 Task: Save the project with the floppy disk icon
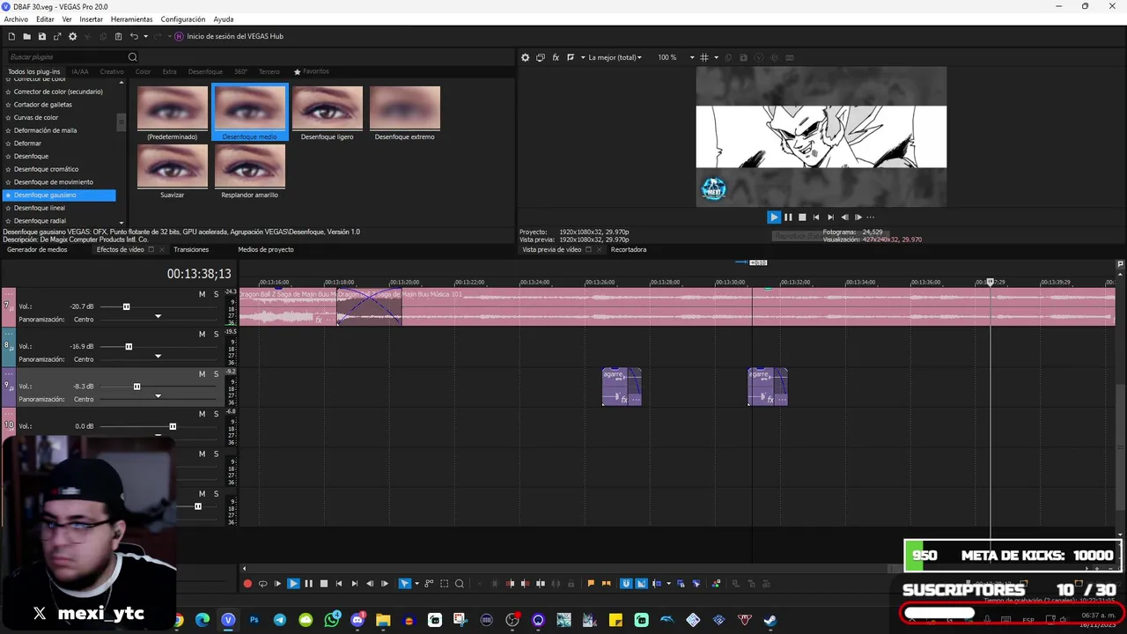(x=41, y=36)
